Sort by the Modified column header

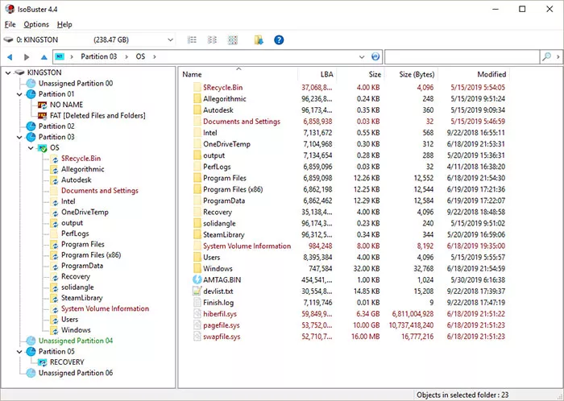click(474, 74)
